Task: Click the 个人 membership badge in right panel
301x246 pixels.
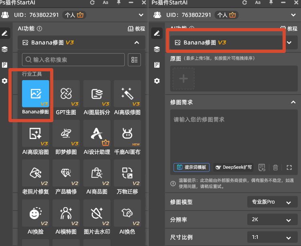Action: click(x=226, y=15)
